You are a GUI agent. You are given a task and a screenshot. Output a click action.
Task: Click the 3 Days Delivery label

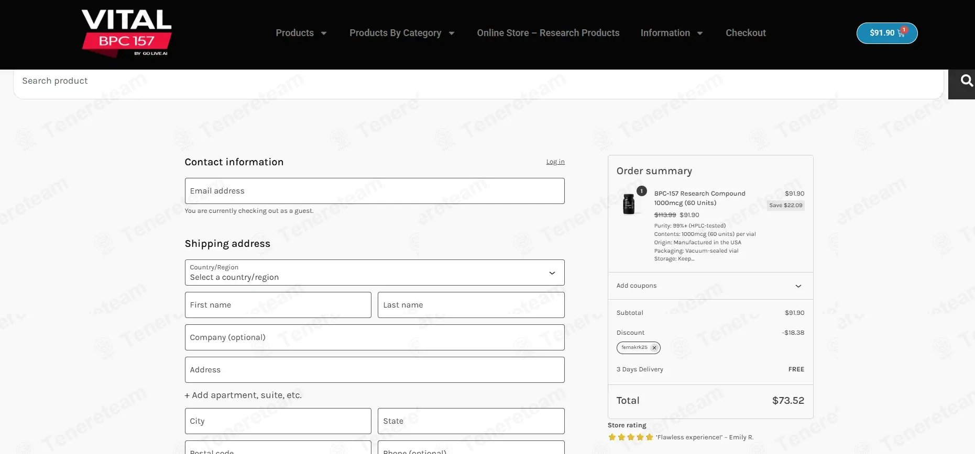[x=640, y=369]
